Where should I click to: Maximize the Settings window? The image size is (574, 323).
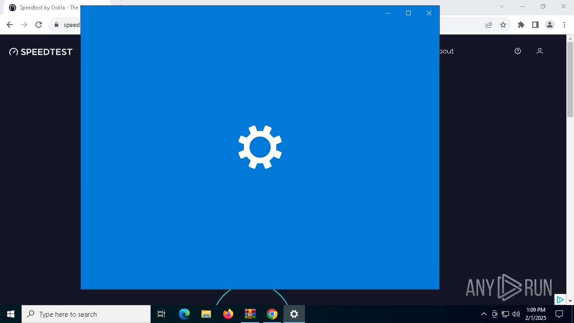pos(409,13)
